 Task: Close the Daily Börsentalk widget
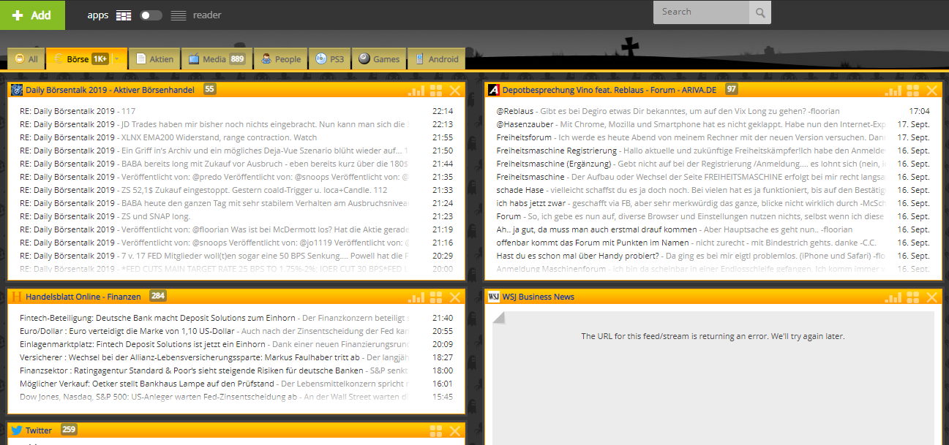[x=455, y=91]
